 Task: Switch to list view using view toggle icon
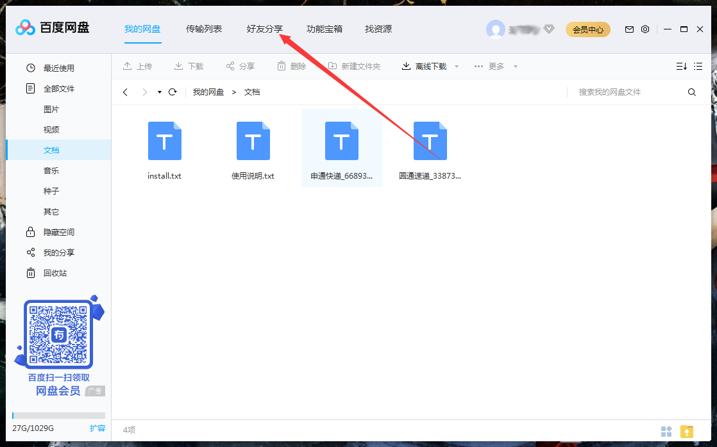click(x=698, y=66)
